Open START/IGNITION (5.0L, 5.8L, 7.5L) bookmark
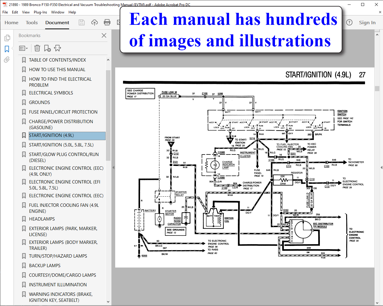The height and width of the screenshot is (306, 383). click(61, 145)
